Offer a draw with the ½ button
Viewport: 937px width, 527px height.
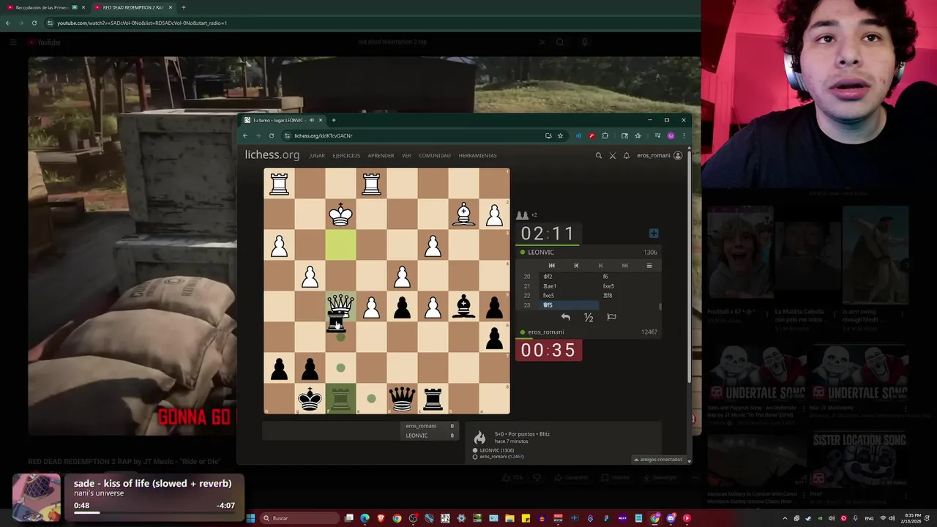click(x=589, y=317)
